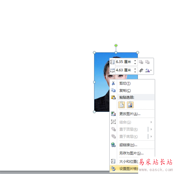Click the green rotation handle above the photo
This screenshot has width=173, height=174.
(116, 46)
